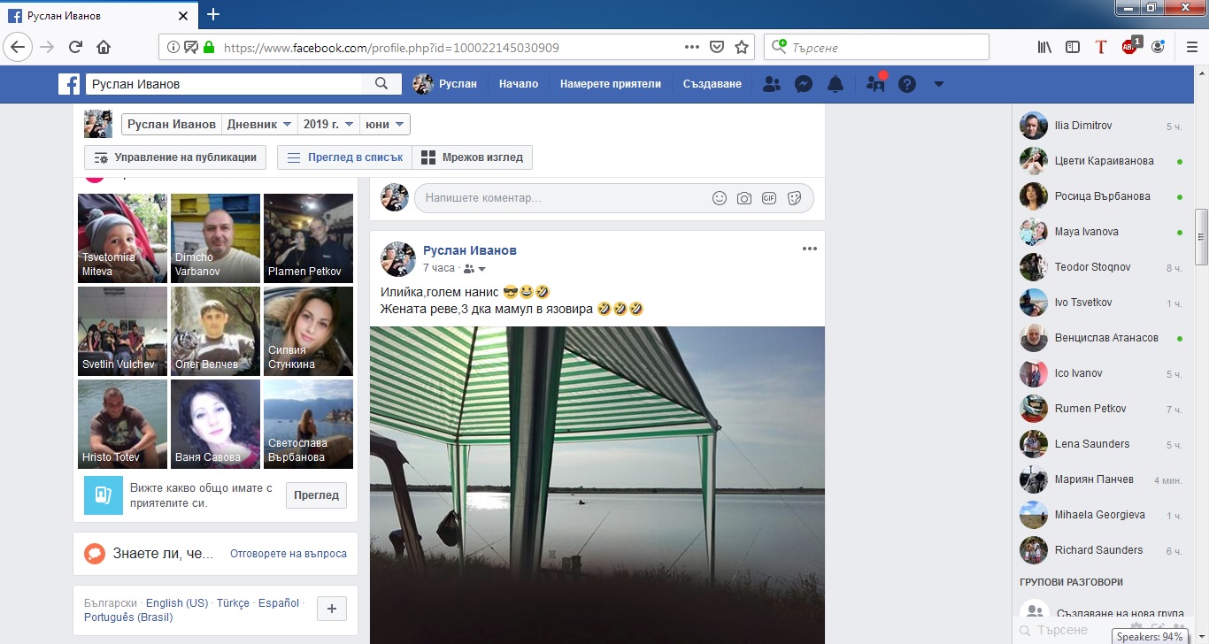This screenshot has width=1209, height=644.
Task: Open chat with Ilia Dimitrov
Action: [x=1102, y=126]
